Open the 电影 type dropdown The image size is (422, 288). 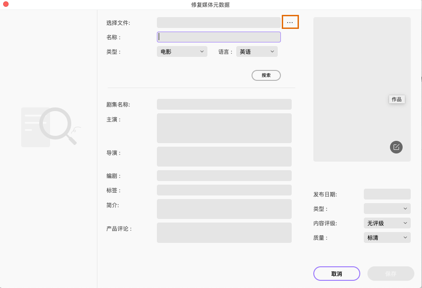tap(182, 51)
